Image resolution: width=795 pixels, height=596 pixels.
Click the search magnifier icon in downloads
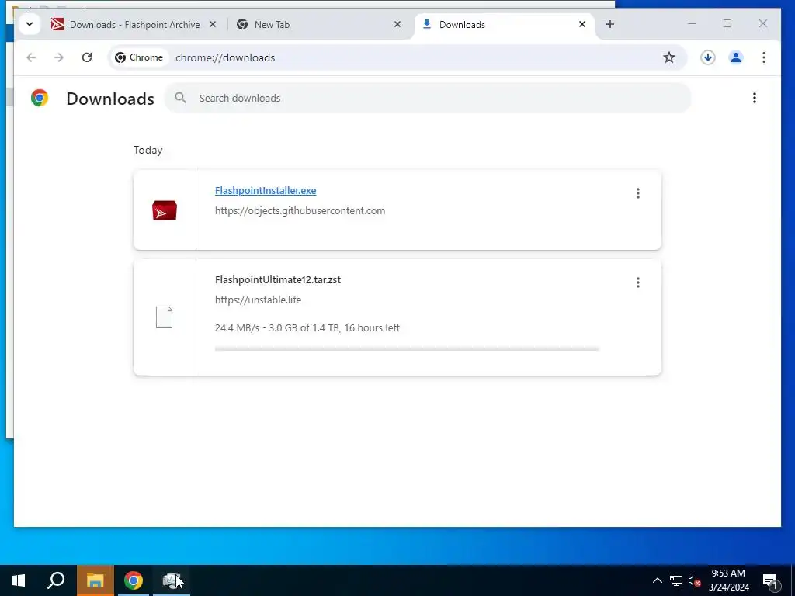tap(180, 98)
